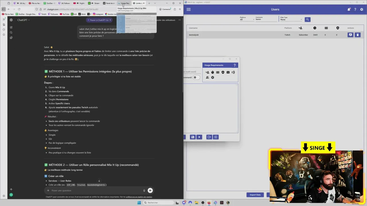This screenshot has width=367, height=206.
Task: Click the scroll-to-bottom arrow in ChatGPT
Action: (99, 181)
